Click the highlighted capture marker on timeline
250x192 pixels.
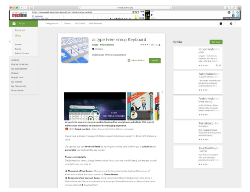[x=136, y=17]
